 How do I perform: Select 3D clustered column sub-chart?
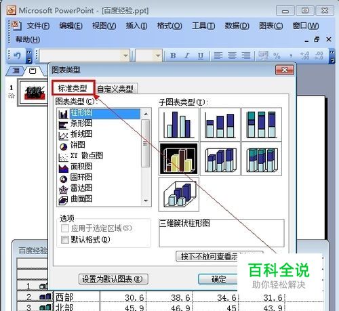tap(179, 159)
